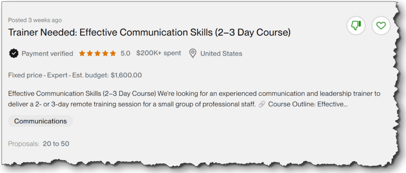Click the United States location text
Viewport: 406px width, 173px height.
[x=221, y=54]
